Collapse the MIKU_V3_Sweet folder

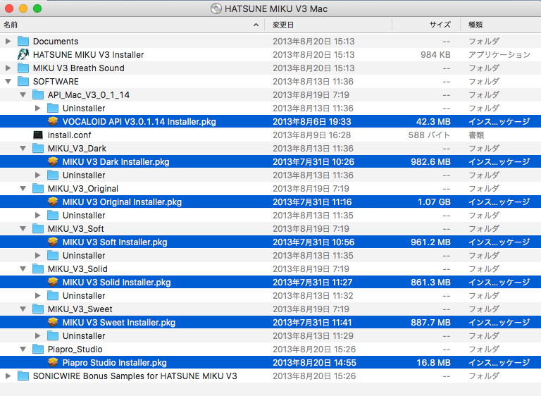pyautogui.click(x=23, y=309)
